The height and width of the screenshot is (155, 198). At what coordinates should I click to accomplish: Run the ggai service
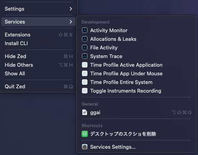(136, 112)
